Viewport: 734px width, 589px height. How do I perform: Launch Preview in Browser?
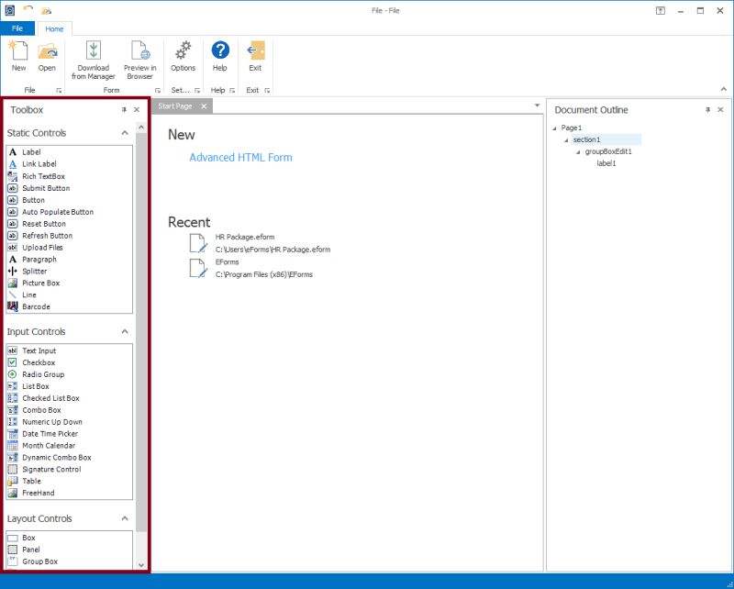pyautogui.click(x=140, y=60)
